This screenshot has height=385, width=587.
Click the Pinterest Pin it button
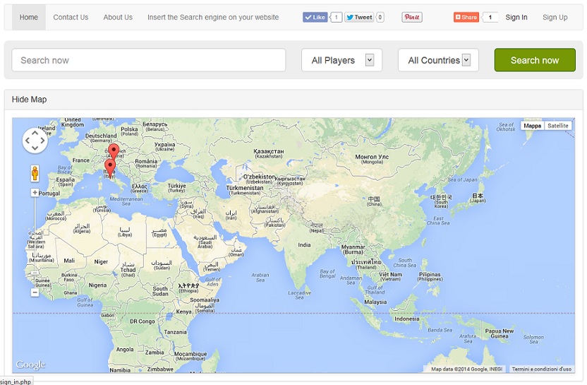point(412,17)
